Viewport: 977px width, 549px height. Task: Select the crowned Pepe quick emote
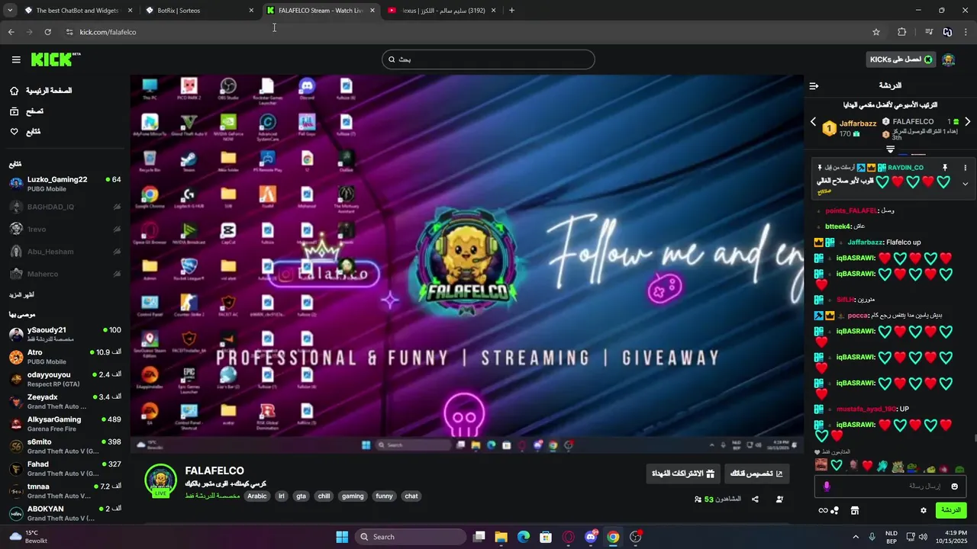pyautogui.click(x=897, y=465)
